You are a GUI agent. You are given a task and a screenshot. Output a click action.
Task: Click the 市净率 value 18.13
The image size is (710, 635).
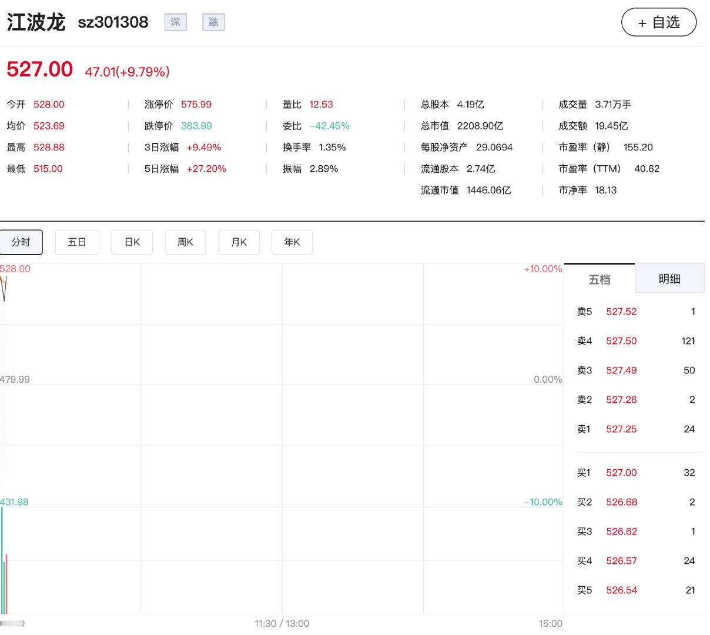[x=606, y=190]
